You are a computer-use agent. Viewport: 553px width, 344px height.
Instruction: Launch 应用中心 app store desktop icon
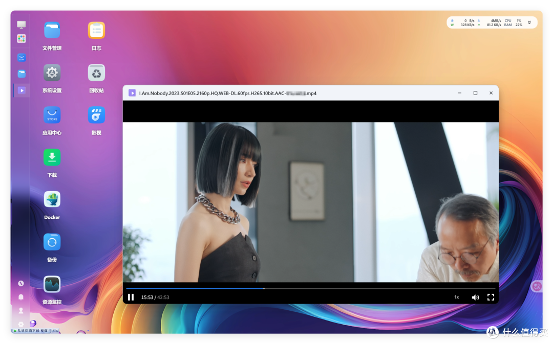[52, 115]
